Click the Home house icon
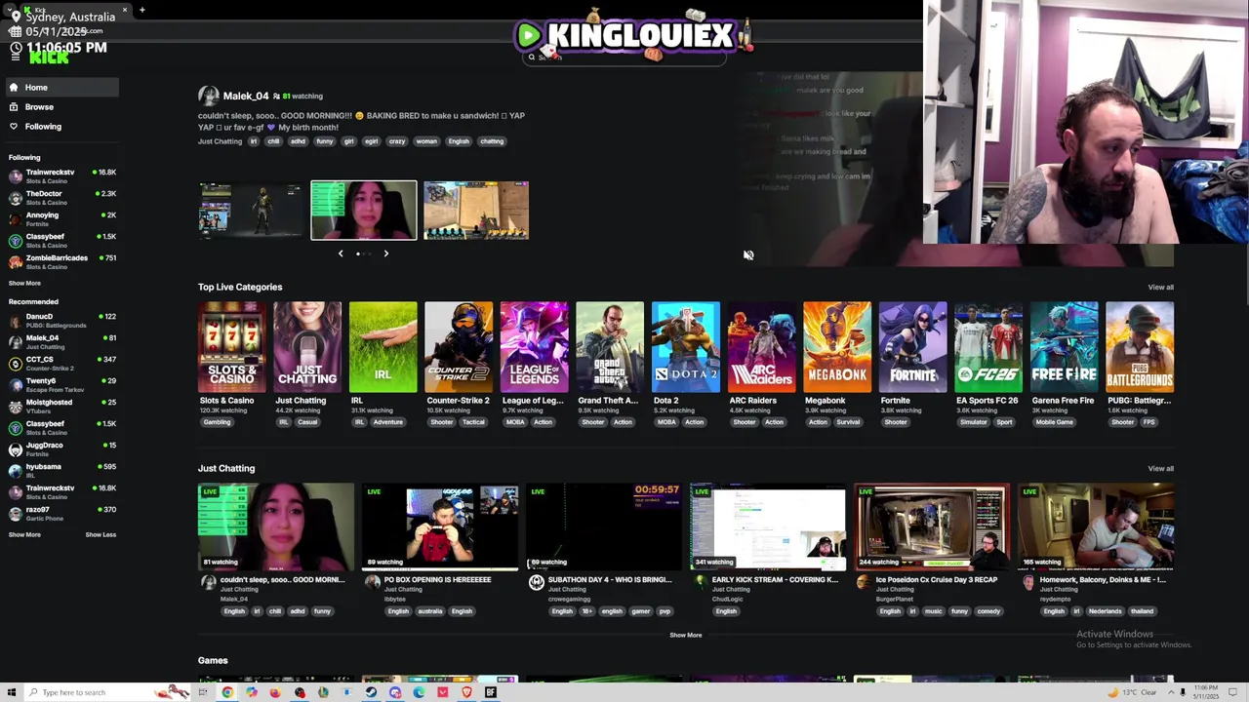Viewport: 1249px width, 702px height. 14,88
